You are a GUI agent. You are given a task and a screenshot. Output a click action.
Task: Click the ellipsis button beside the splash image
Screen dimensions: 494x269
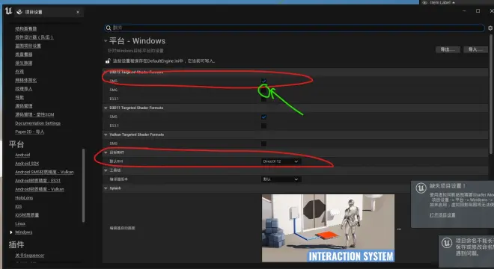(399, 229)
